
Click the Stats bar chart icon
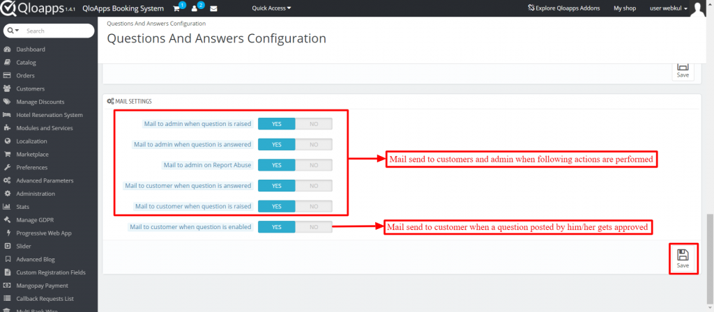[7, 207]
